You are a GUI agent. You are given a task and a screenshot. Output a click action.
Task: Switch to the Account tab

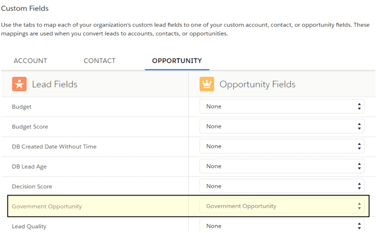(x=30, y=61)
